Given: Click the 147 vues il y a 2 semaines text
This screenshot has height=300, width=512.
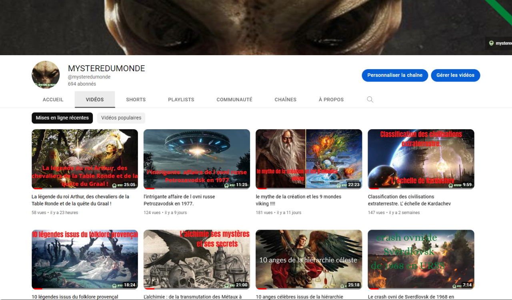Looking at the screenshot, I should (x=394, y=213).
